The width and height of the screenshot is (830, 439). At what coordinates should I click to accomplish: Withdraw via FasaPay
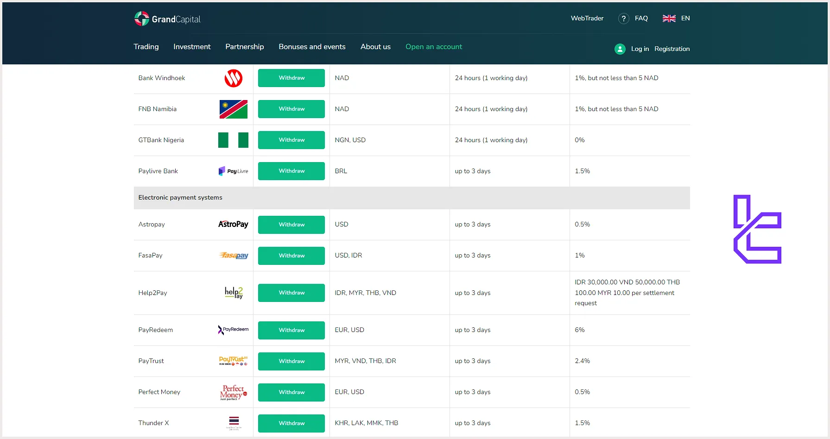291,256
